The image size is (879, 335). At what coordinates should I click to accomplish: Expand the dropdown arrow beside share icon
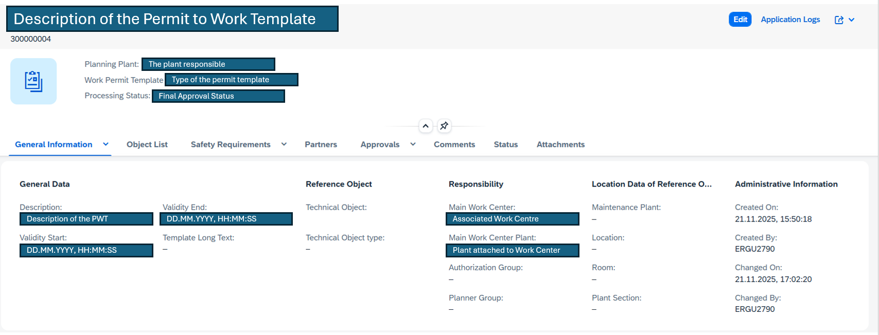852,20
